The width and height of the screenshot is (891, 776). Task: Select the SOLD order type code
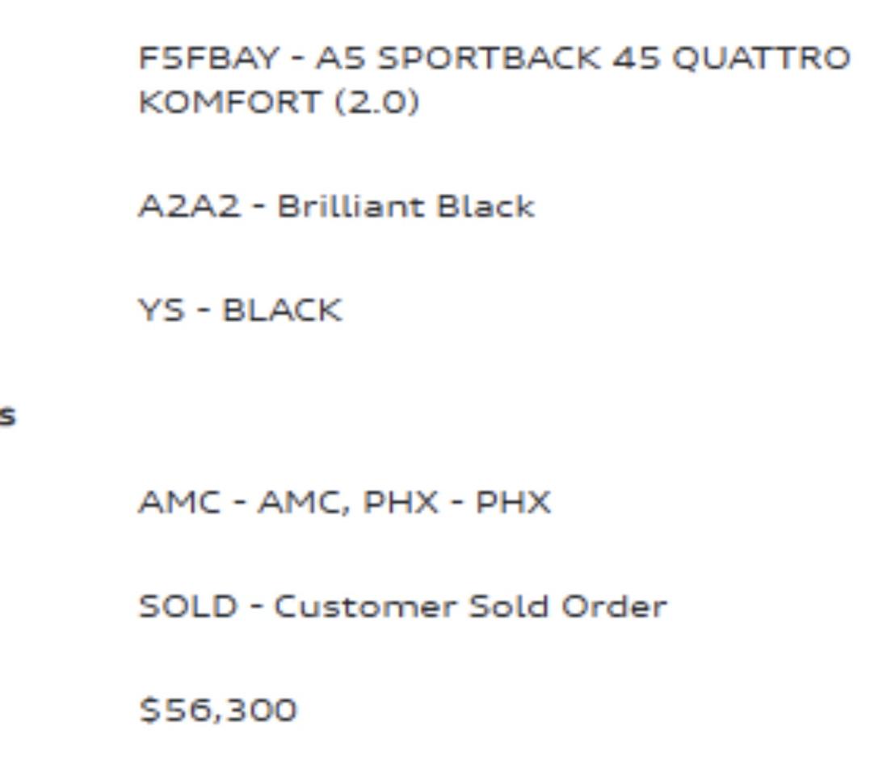[x=188, y=606]
